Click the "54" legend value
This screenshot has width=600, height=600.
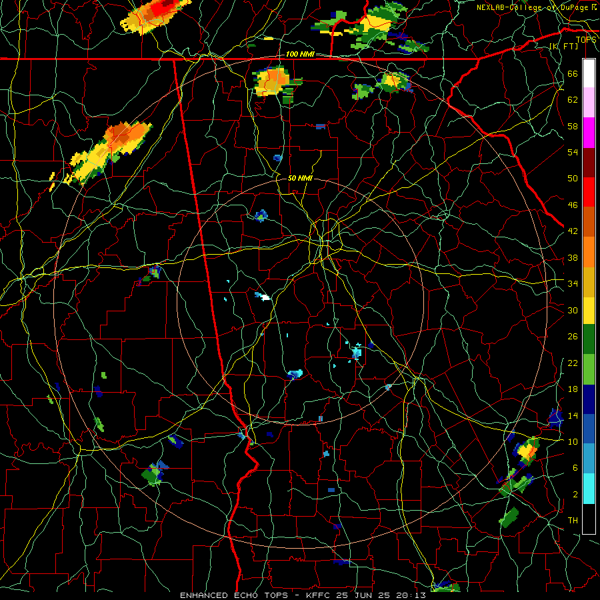click(573, 152)
